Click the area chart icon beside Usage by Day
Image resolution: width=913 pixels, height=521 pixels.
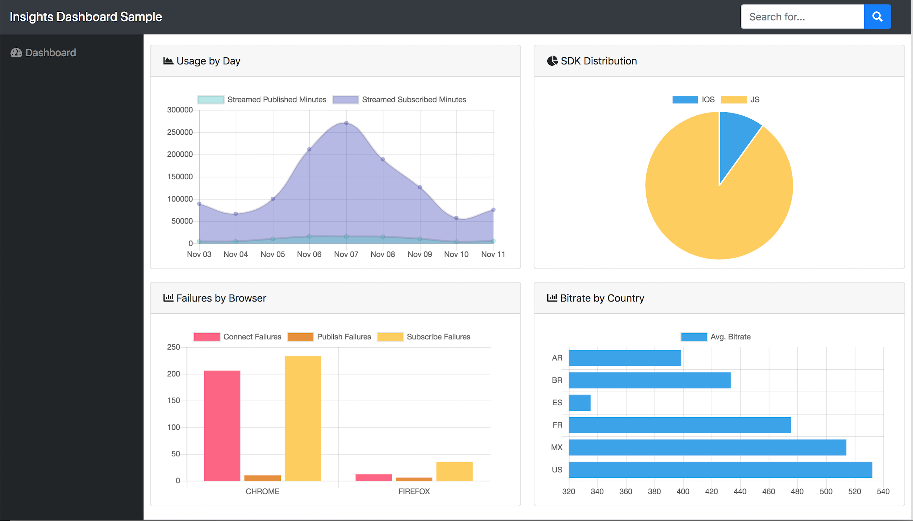(168, 61)
